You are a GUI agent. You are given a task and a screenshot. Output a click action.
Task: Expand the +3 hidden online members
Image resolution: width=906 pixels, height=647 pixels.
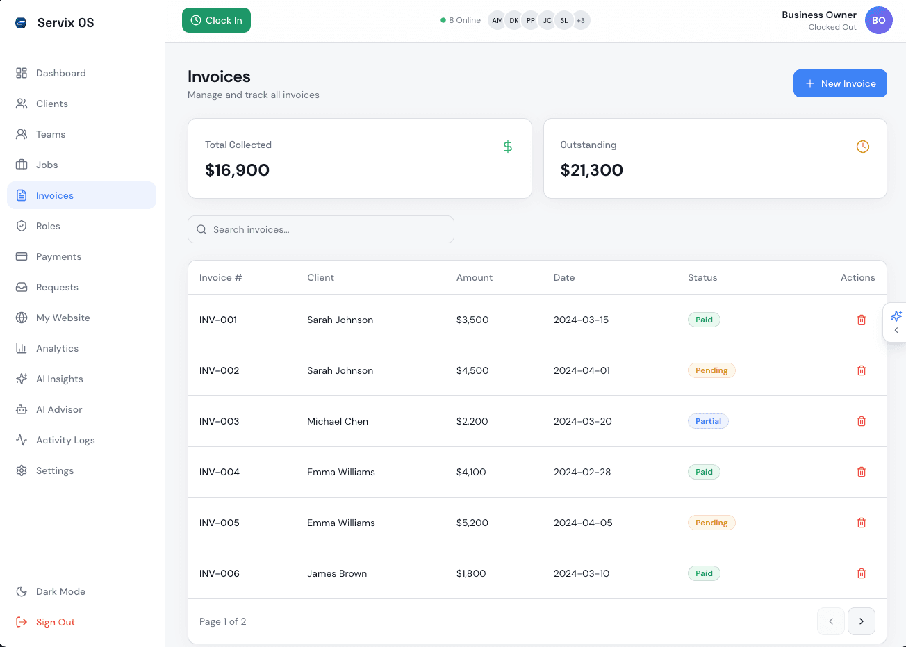(581, 20)
